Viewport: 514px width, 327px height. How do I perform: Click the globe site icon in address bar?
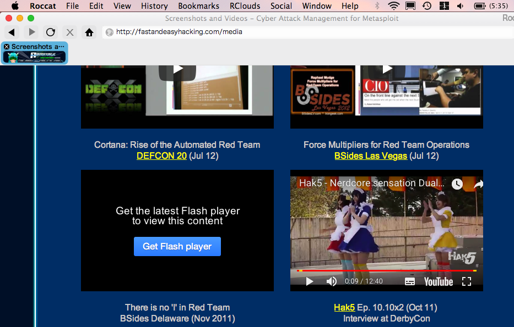110,32
